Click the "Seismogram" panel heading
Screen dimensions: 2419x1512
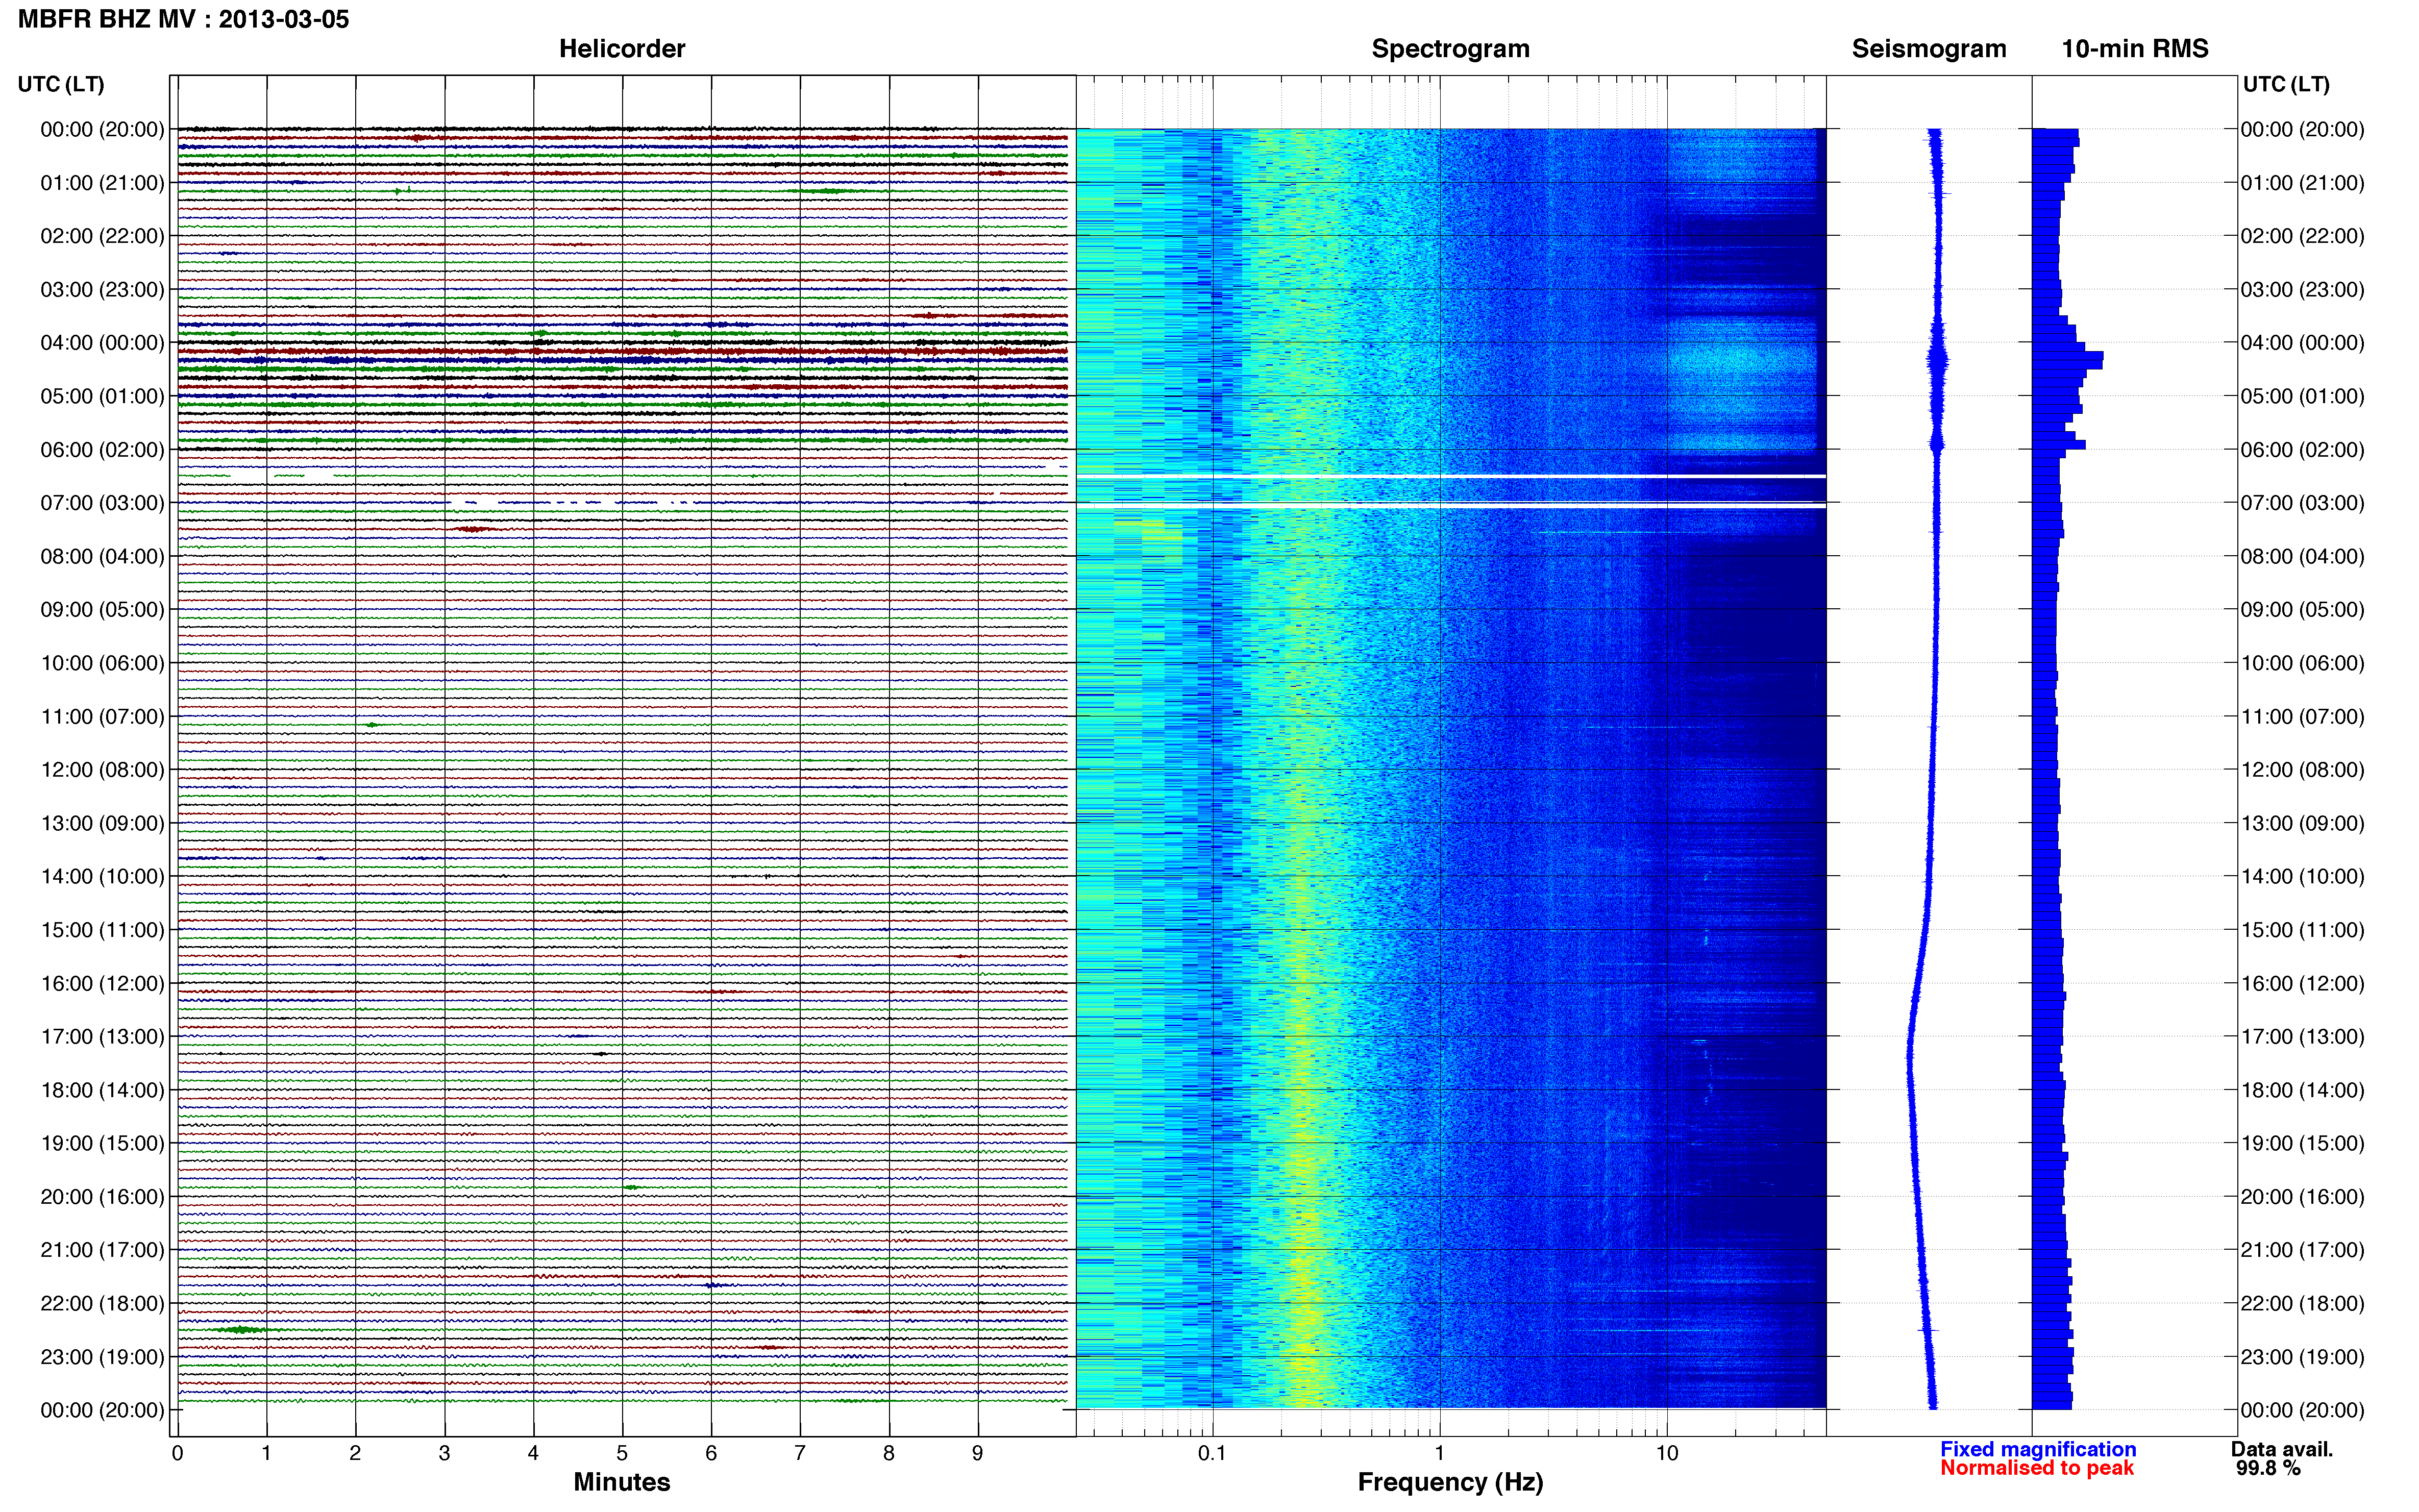coord(1929,49)
